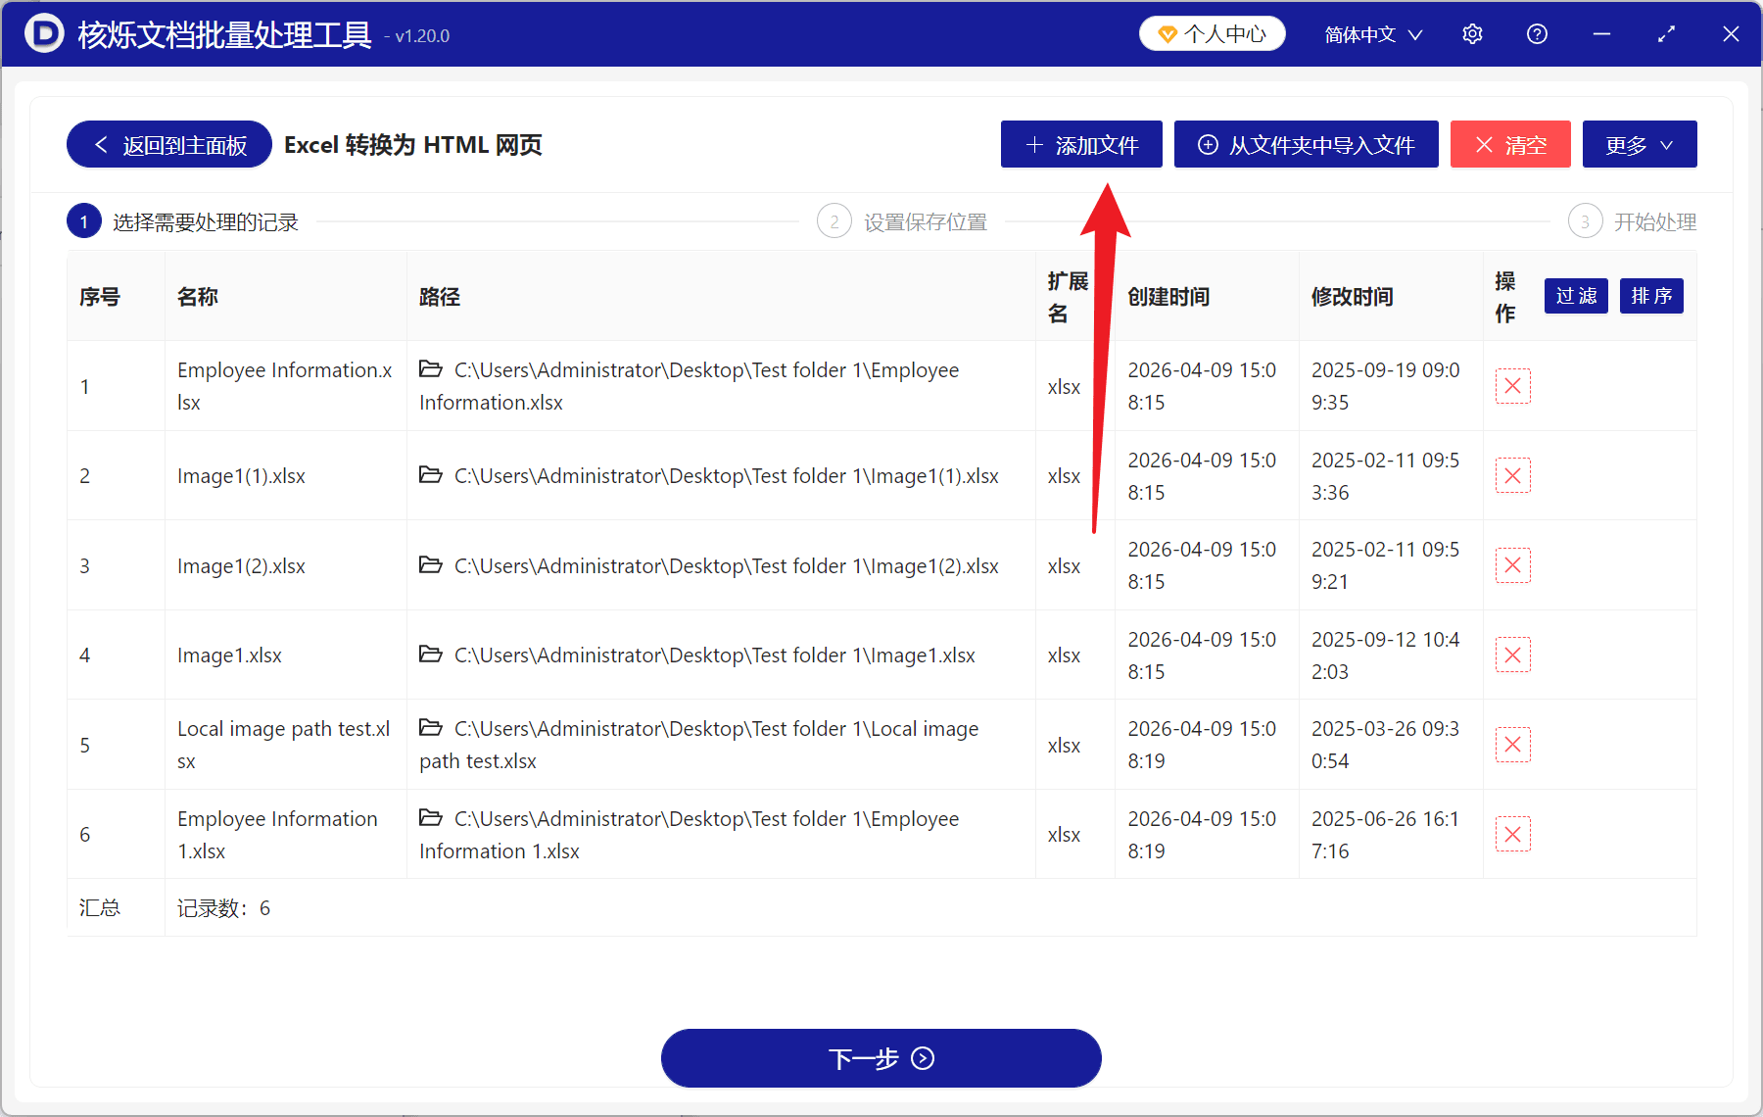Click 返回到主面板 to go back

pyautogui.click(x=167, y=144)
